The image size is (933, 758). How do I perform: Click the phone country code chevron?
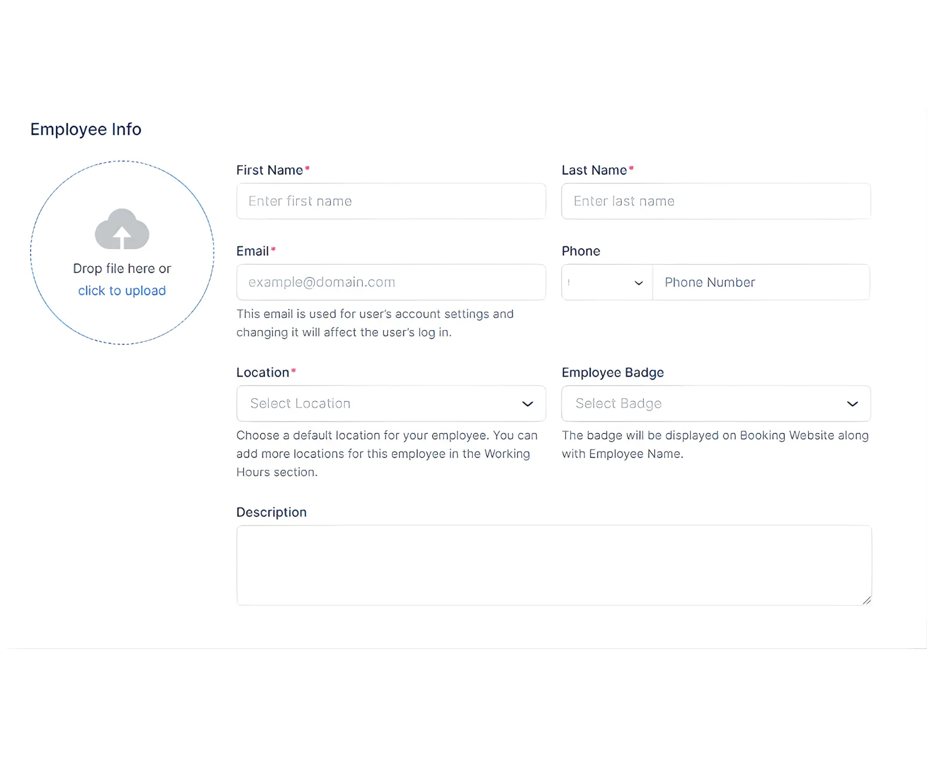639,282
